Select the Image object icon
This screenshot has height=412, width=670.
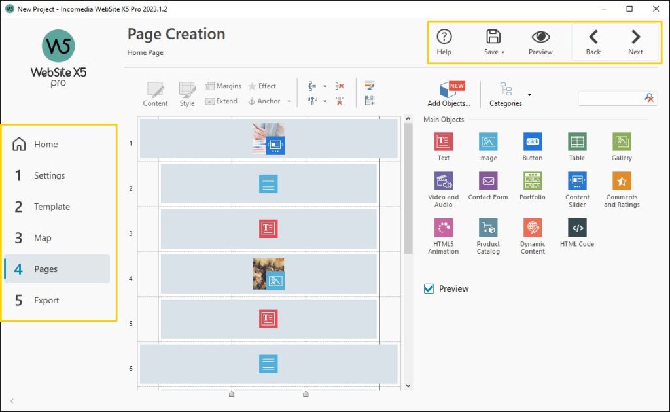coord(487,142)
